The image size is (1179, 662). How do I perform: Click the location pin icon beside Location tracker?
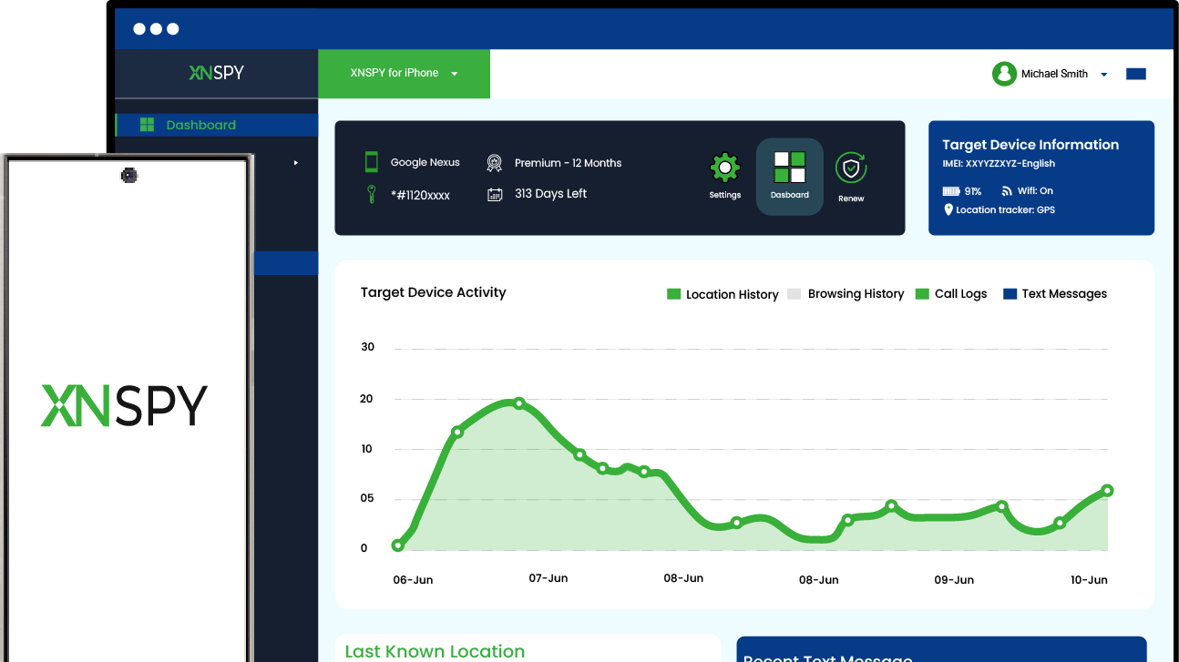point(948,210)
